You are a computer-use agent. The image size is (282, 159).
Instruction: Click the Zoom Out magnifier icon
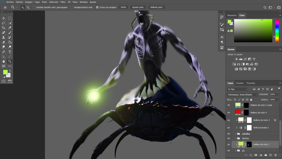[x=28, y=7]
